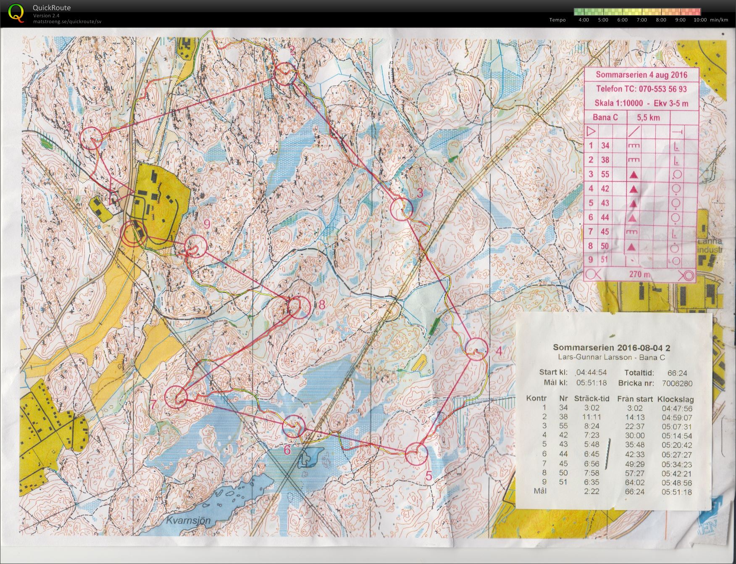The height and width of the screenshot is (564, 736).
Task: Click the Bana C cell in description table
Action: 605,117
